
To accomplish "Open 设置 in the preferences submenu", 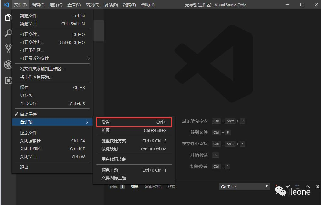I will click(134, 122).
